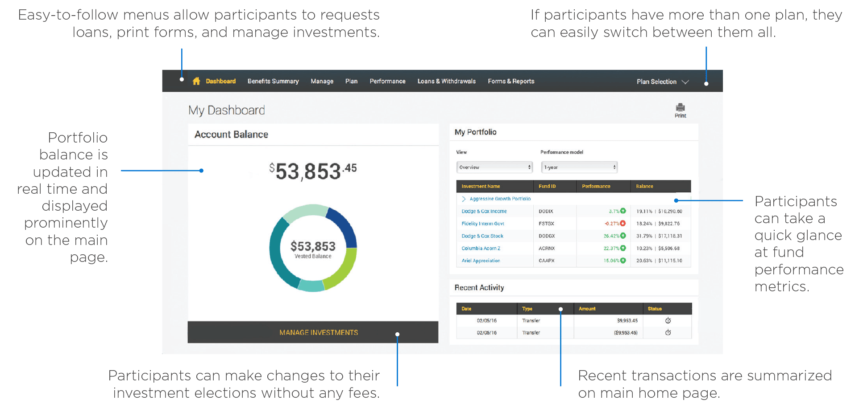This screenshot has width=859, height=408.
Task: Sort by the Performance column header
Action: pos(596,186)
